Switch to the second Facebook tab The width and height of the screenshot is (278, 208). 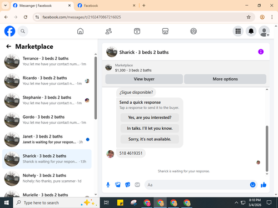point(107,6)
